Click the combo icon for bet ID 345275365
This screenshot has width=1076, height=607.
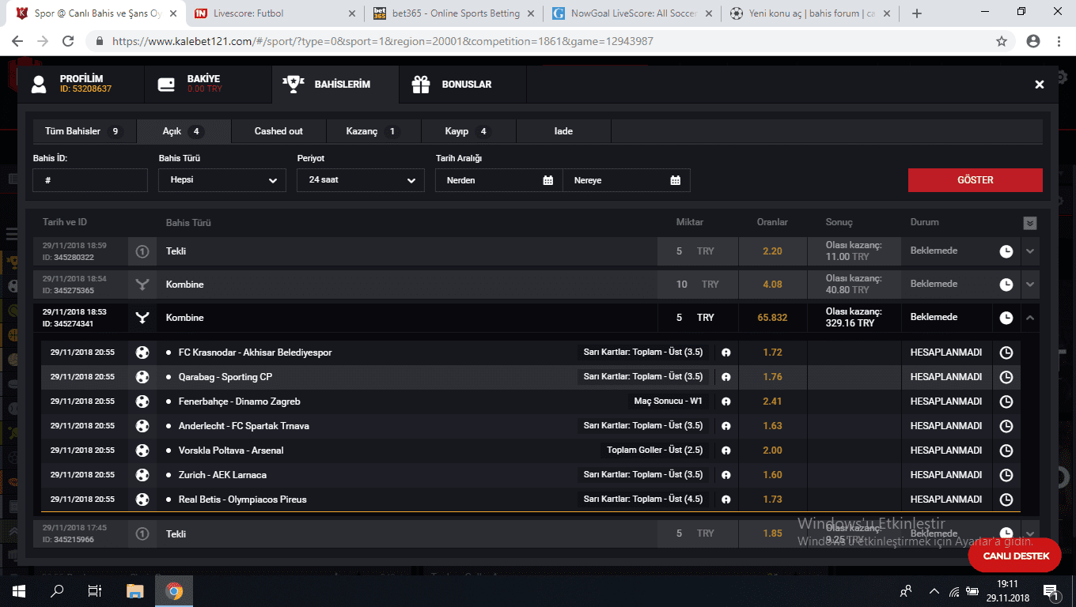(x=142, y=285)
